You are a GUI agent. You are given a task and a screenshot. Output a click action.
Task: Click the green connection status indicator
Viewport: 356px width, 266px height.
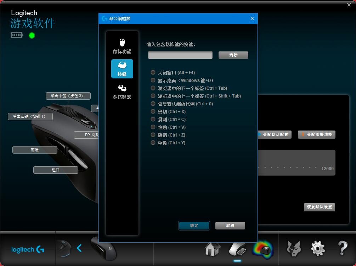pos(32,35)
